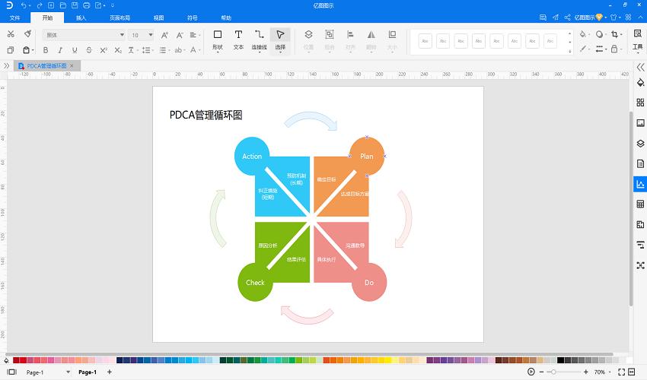This screenshot has height=380, width=647.
Task: Cut selection with the scissors icon
Action: (x=11, y=34)
